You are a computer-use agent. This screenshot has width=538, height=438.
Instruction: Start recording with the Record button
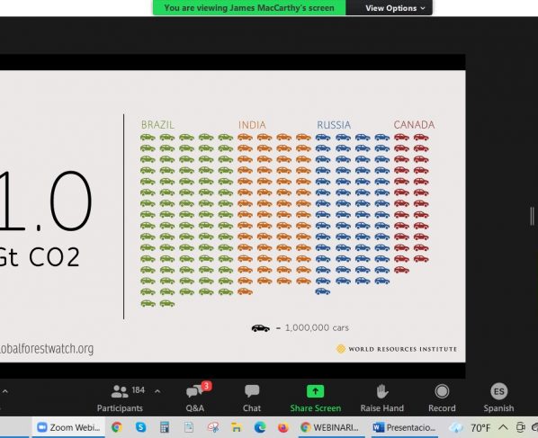(442, 398)
